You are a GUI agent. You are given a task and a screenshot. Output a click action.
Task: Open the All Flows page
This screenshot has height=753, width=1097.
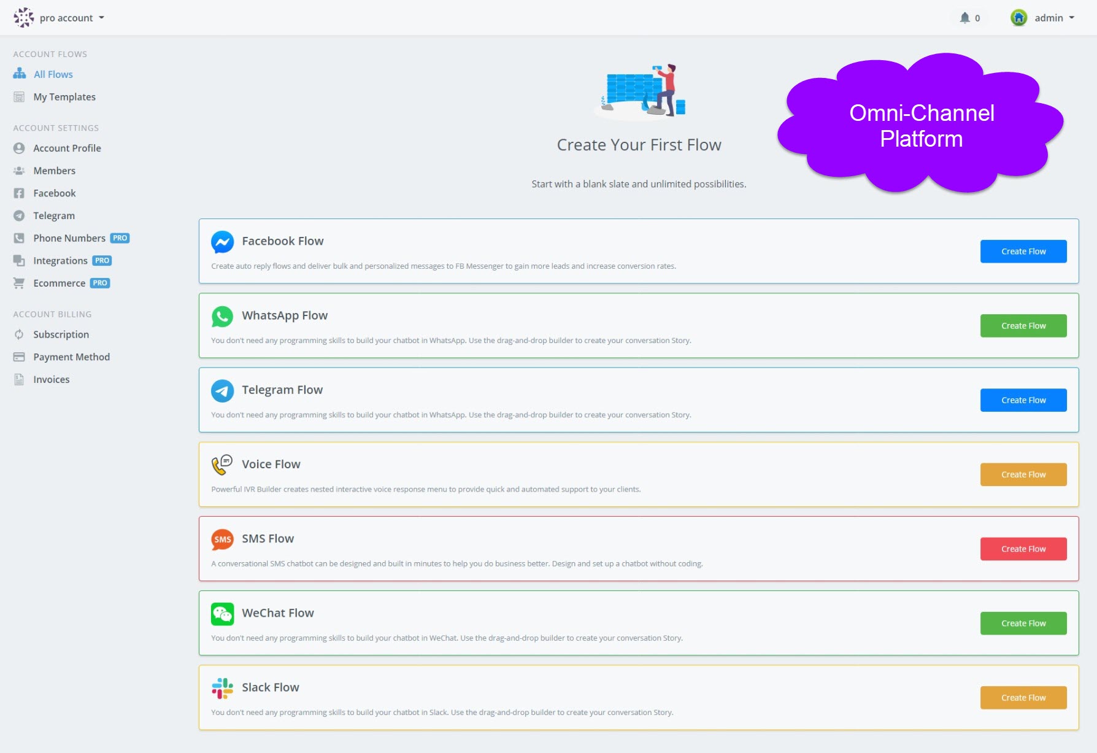[x=53, y=74]
